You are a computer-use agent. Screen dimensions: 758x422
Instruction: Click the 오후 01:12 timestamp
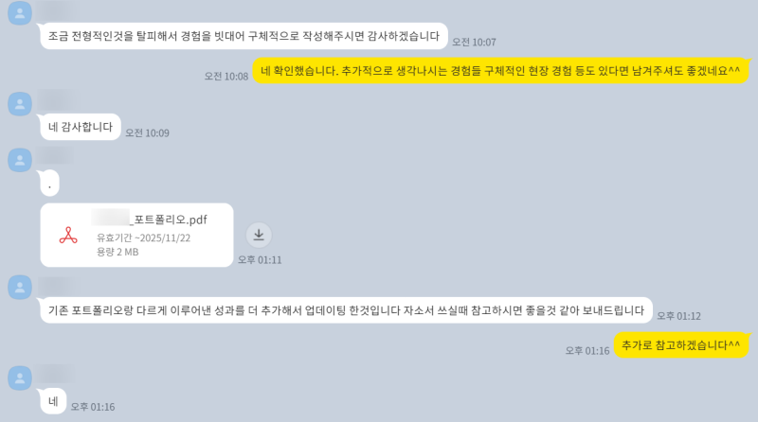[678, 316]
